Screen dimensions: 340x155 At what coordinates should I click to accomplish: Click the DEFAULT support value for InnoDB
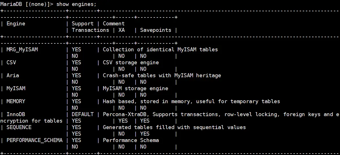click(83, 114)
